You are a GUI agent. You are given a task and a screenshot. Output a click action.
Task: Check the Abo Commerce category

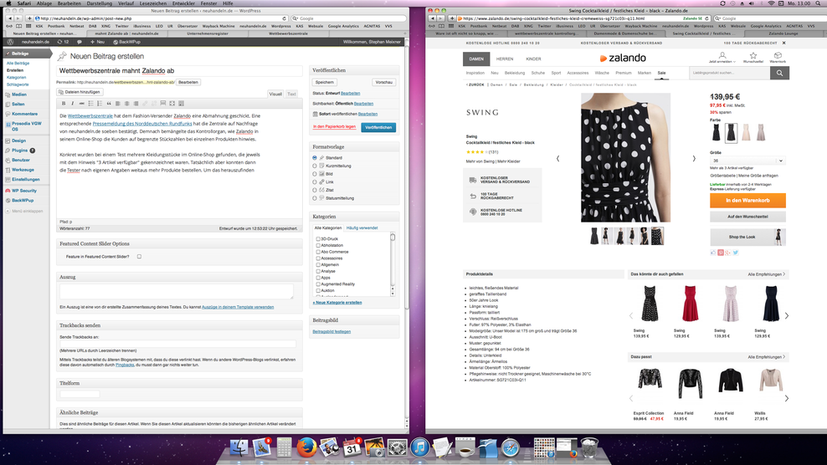point(318,252)
